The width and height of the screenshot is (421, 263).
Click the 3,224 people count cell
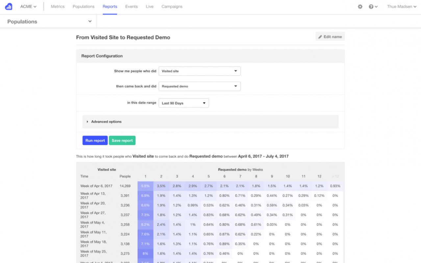[125, 234]
